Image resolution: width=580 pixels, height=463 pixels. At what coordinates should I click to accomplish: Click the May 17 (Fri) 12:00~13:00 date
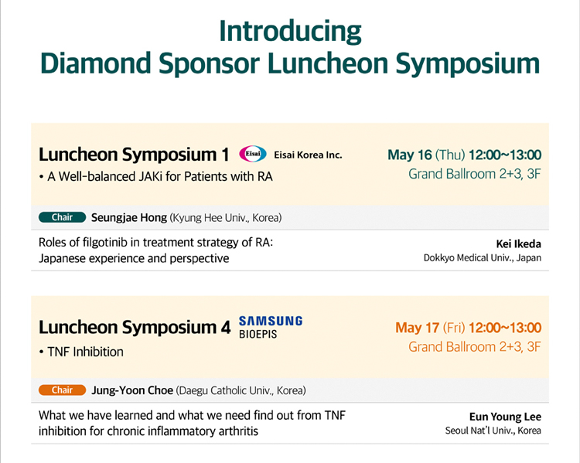pos(468,328)
